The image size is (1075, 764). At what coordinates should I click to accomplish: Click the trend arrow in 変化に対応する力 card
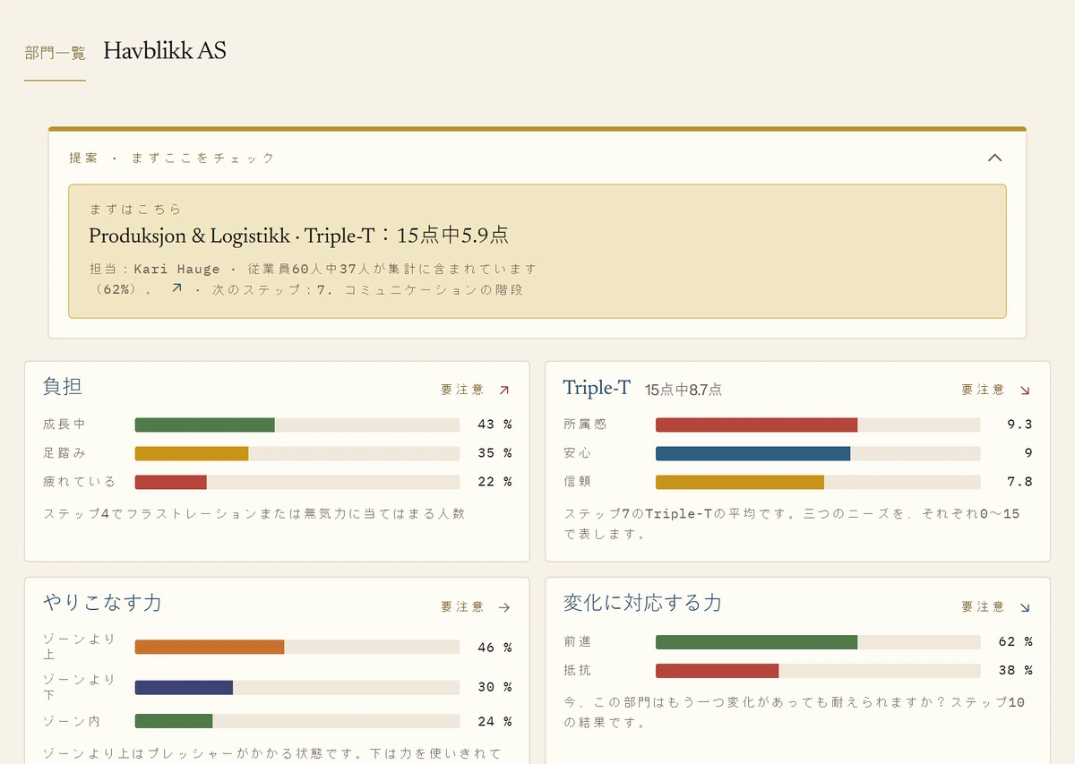(1025, 607)
